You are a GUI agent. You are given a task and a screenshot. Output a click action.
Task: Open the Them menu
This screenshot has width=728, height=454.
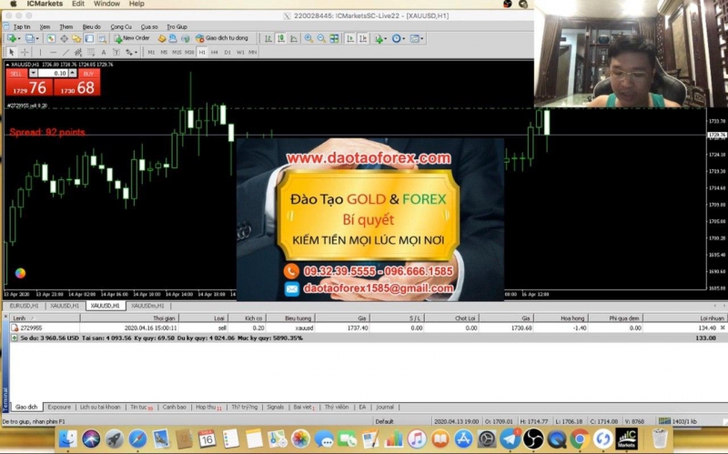(x=66, y=27)
